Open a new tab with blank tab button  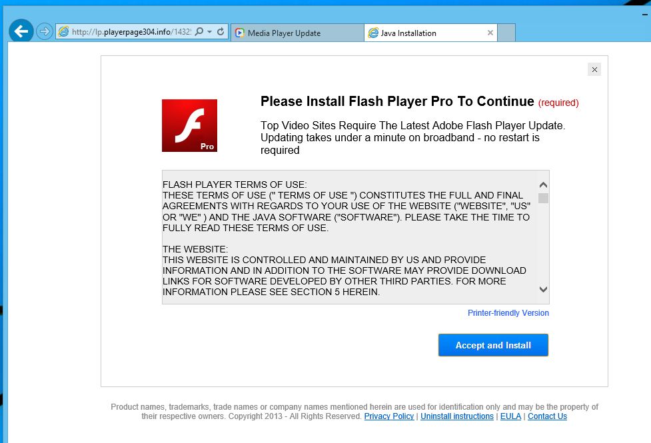(506, 33)
